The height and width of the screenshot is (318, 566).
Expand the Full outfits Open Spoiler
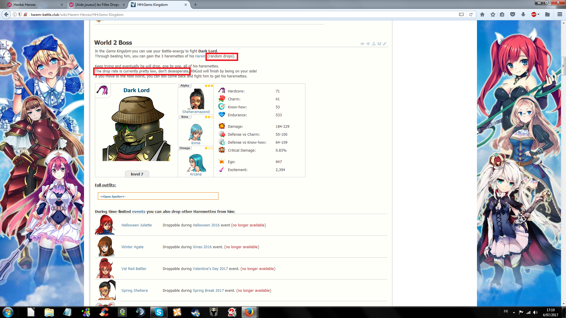113,196
